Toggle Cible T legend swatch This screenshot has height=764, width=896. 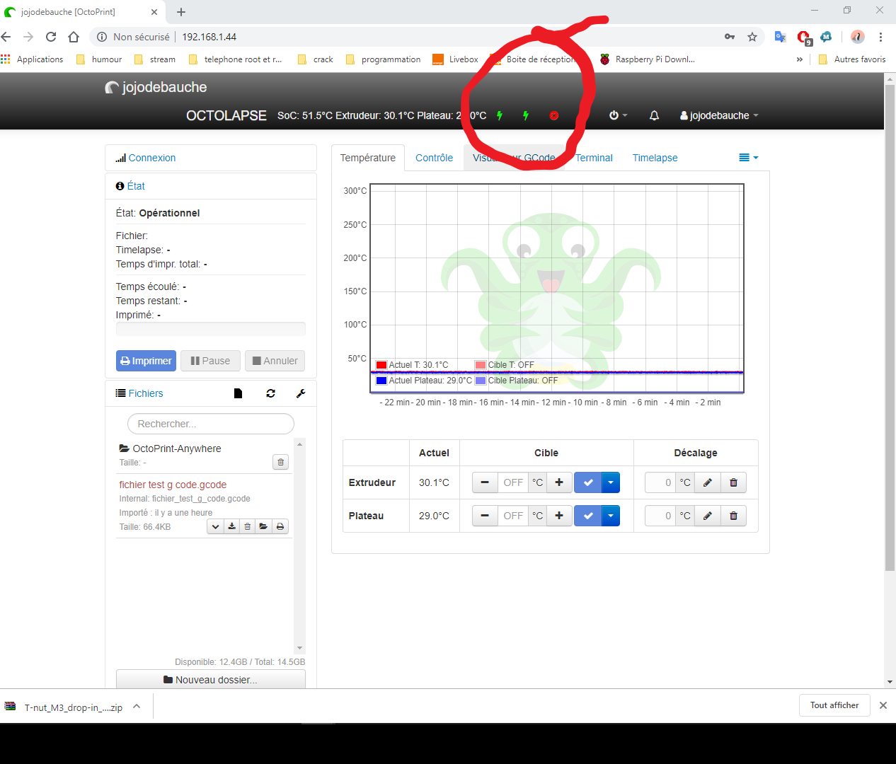click(x=481, y=365)
